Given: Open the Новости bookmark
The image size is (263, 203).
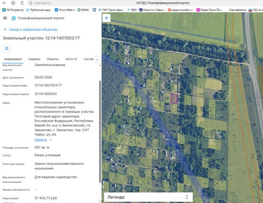Looking at the screenshot, I should [152, 10].
